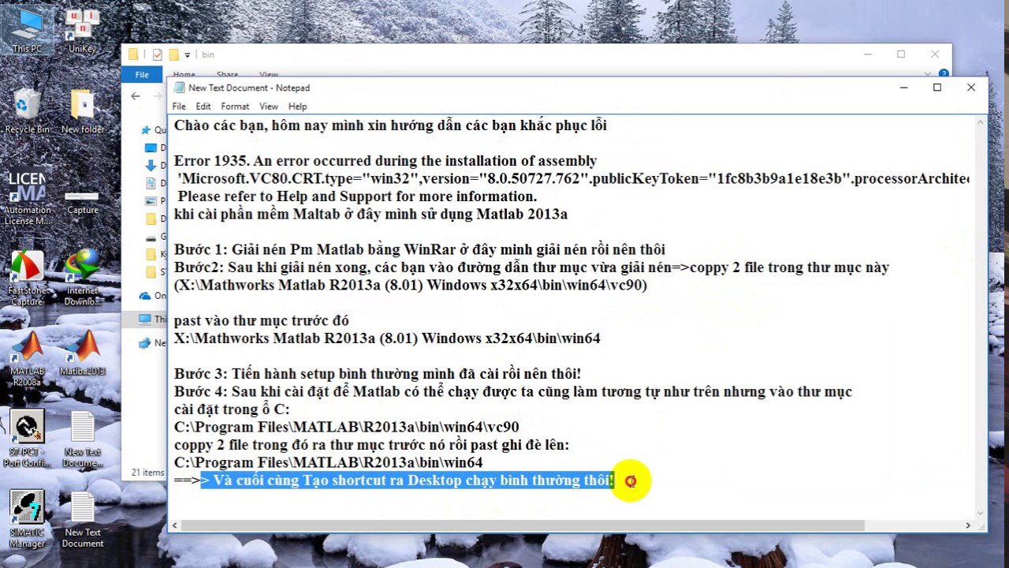1009x568 pixels.
Task: Select bottom 'New Text Document' desktop file
Action: (x=82, y=519)
